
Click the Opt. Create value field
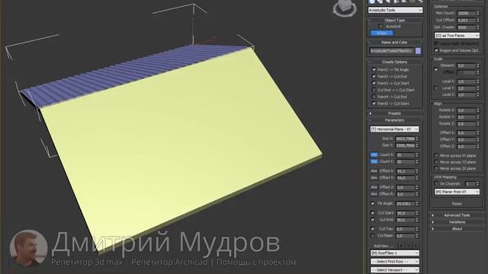pyautogui.click(x=466, y=27)
